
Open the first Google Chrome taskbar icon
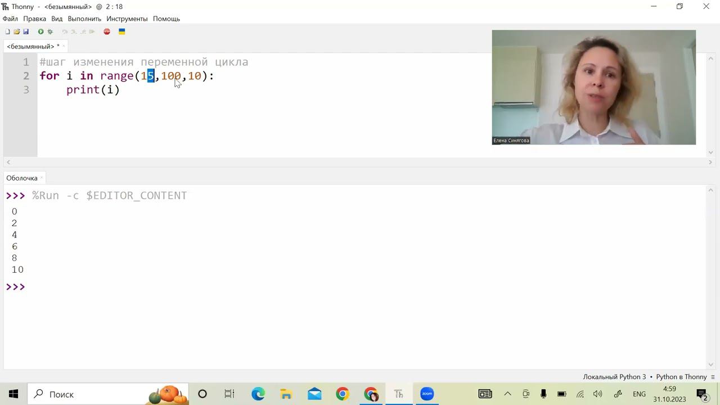(x=343, y=394)
